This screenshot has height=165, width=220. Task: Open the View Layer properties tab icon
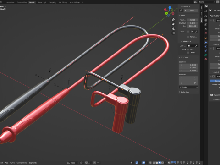coord(206,25)
